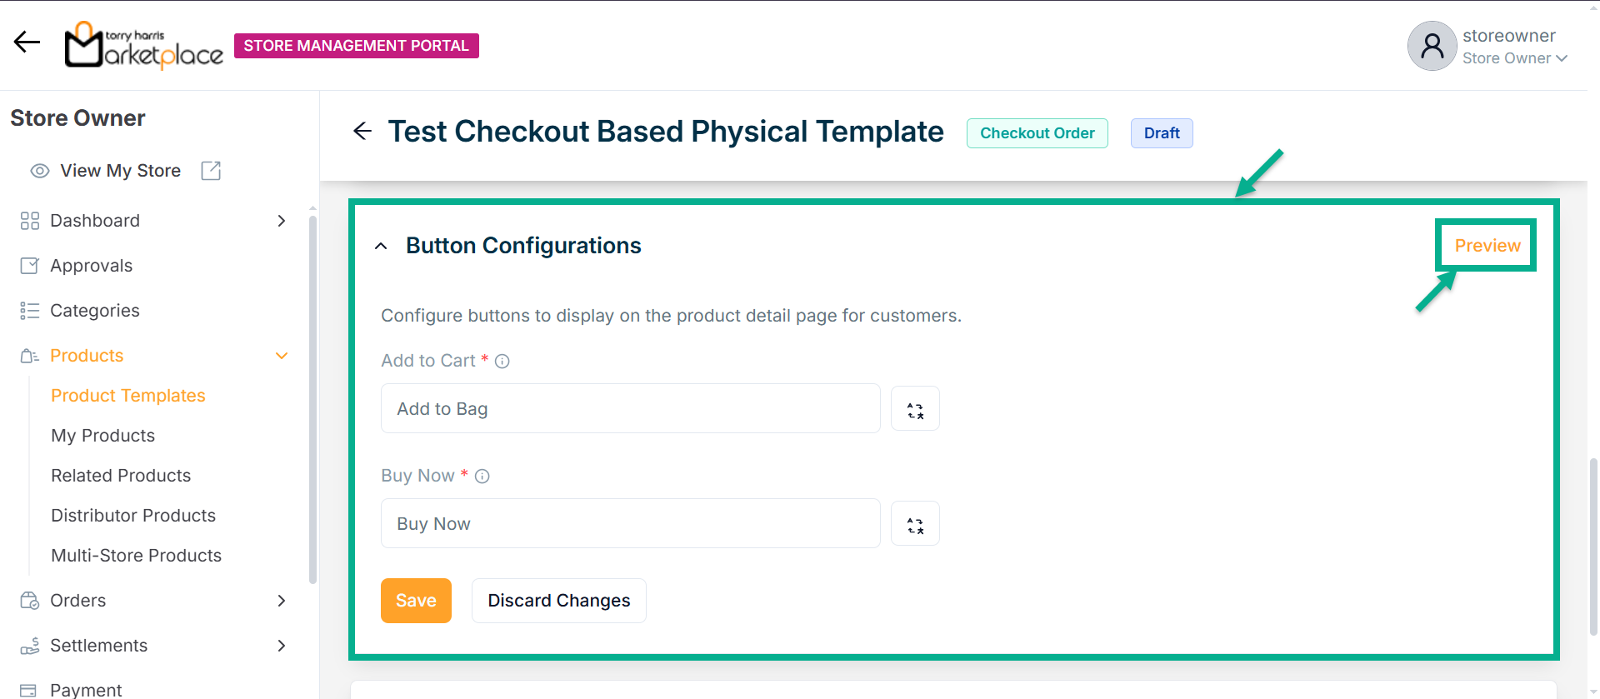The height and width of the screenshot is (699, 1600).
Task: Click the translate icon beside Buy Now field
Action: click(x=915, y=524)
